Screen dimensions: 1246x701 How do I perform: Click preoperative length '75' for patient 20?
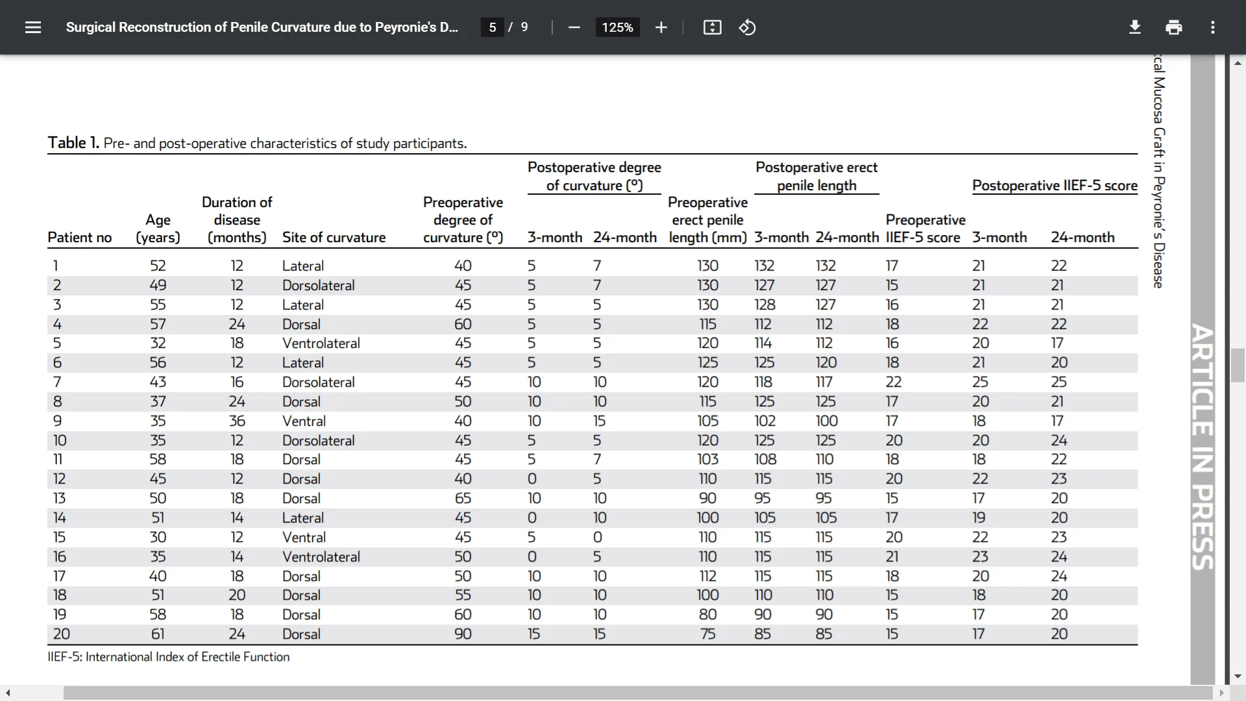[707, 634]
